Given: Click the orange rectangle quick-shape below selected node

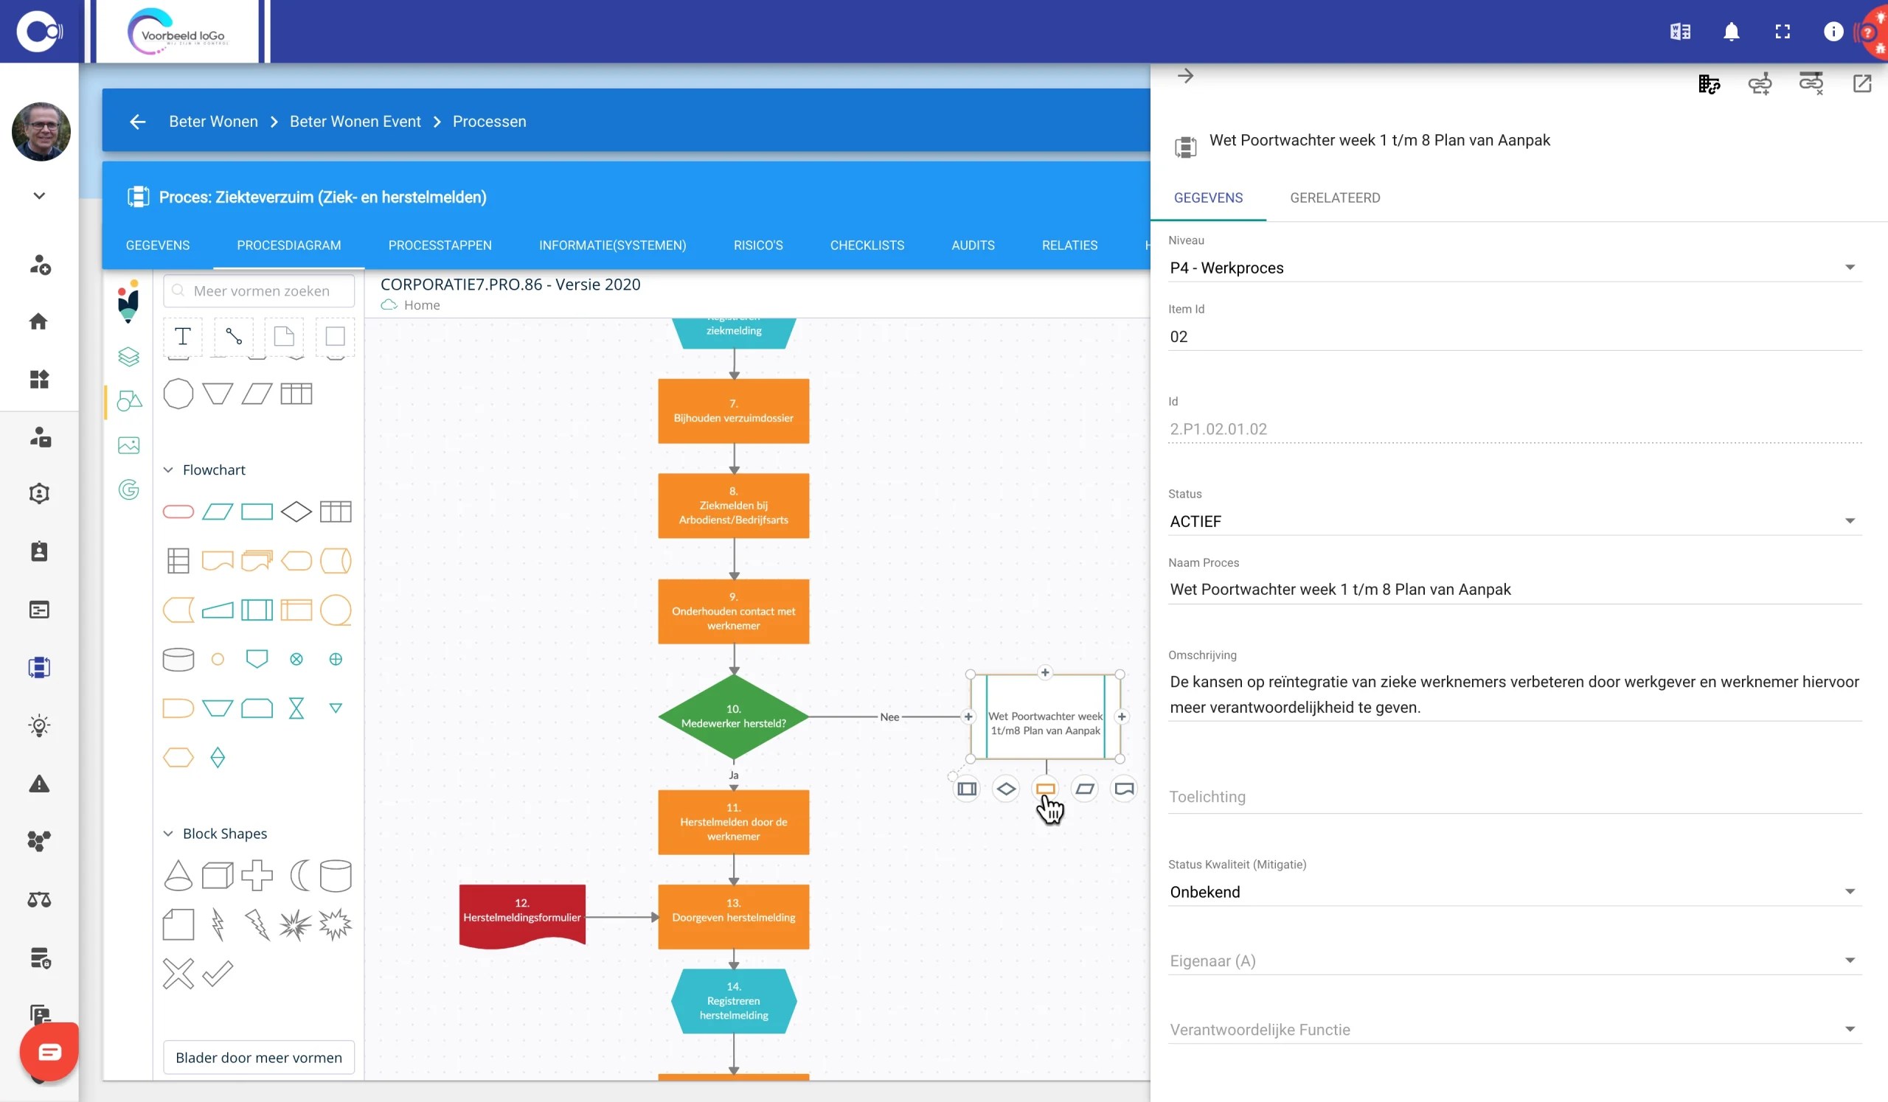Looking at the screenshot, I should point(1045,788).
